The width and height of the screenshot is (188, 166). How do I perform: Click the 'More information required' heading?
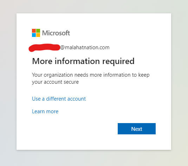tap(83, 61)
